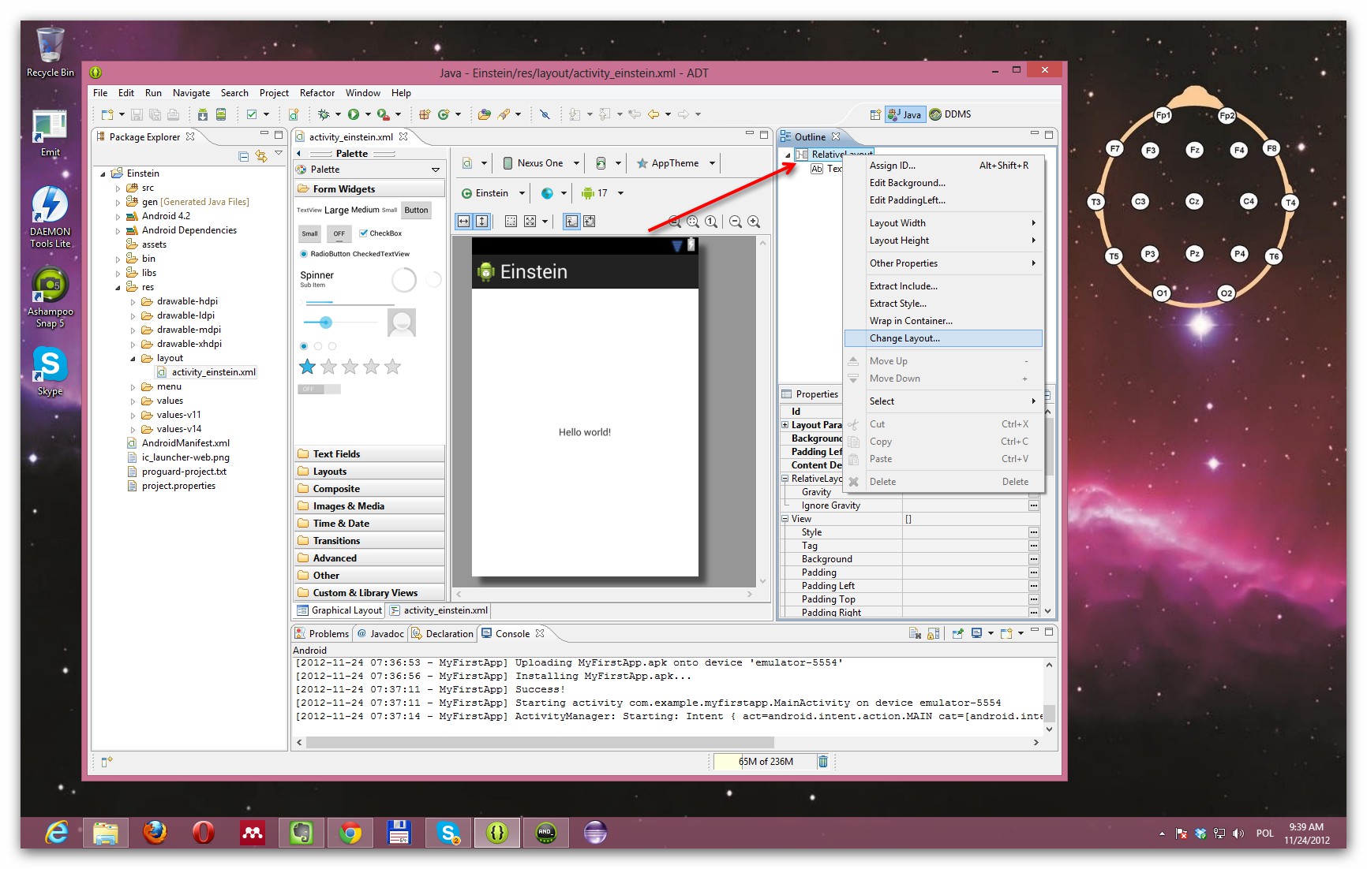Select the RadioButton widget in palette
The width and height of the screenshot is (1367, 869).
point(324,254)
